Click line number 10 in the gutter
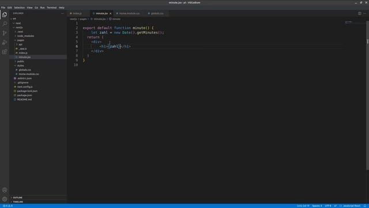369x208 pixels. pos(76,65)
